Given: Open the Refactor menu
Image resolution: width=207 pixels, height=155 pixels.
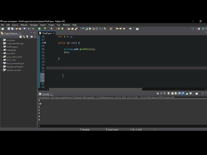Looking at the screenshot, I should pyautogui.click(x=24, y=25).
